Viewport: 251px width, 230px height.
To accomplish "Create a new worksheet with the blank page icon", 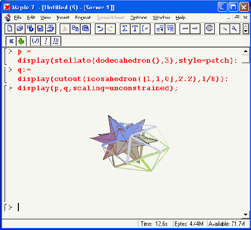I will [x=10, y=29].
